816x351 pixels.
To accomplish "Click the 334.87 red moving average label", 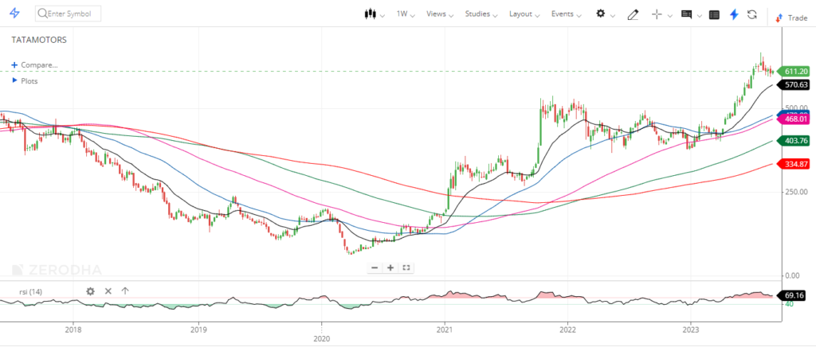I will (794, 164).
